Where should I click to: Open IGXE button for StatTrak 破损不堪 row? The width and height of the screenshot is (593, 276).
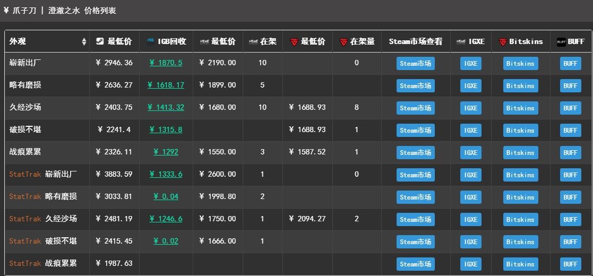click(470, 242)
